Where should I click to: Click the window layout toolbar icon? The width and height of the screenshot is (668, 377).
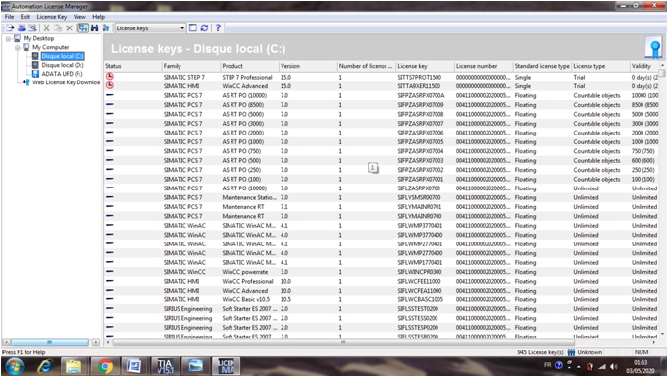[193, 27]
